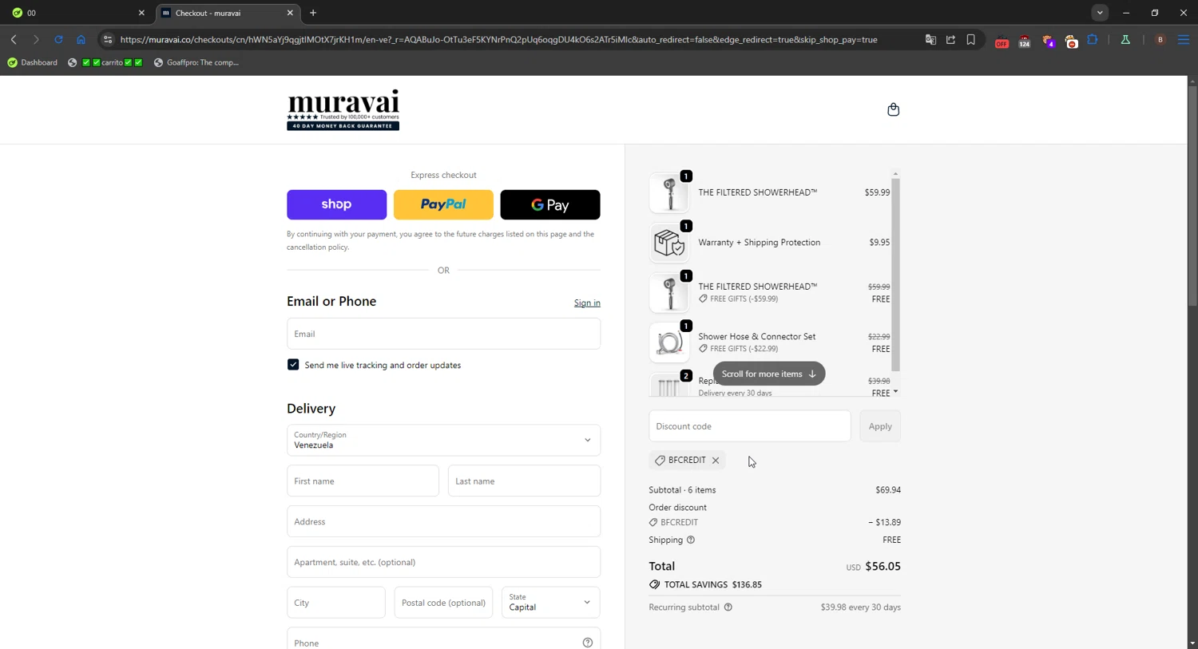Screen dimensions: 1198x649
Task: Go back to previous page
Action: [14, 39]
